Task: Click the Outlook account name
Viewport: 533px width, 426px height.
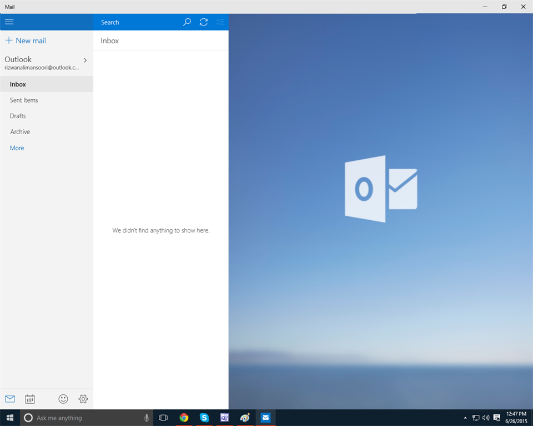Action: pos(18,59)
